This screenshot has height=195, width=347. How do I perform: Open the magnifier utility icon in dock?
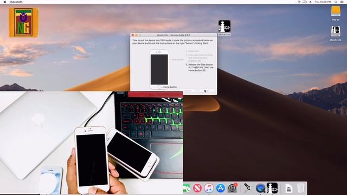pos(248,188)
